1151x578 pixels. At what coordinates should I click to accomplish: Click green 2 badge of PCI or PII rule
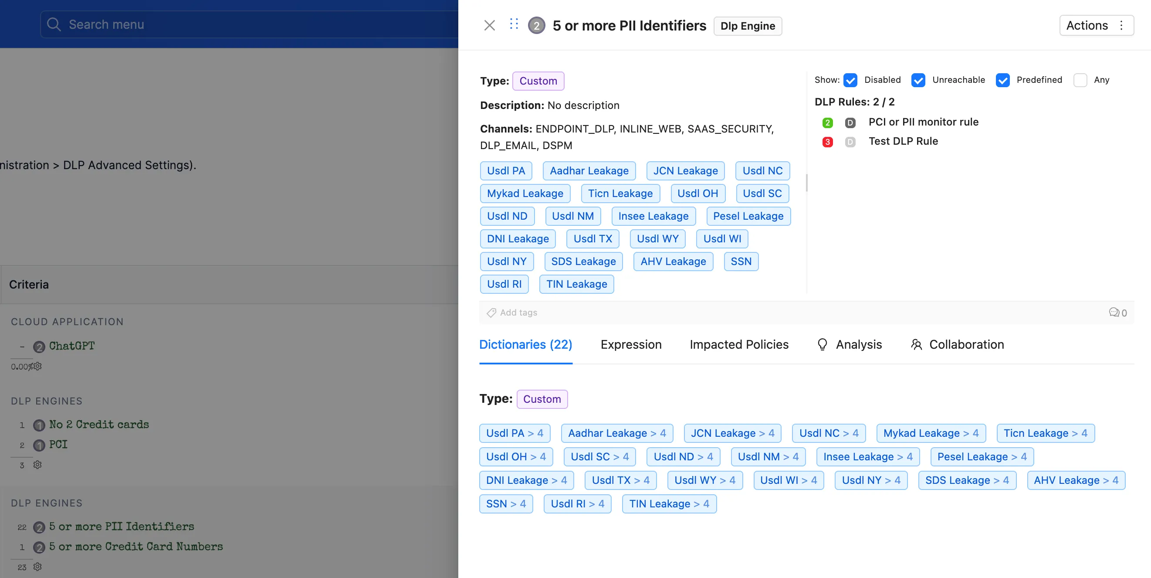pos(827,122)
